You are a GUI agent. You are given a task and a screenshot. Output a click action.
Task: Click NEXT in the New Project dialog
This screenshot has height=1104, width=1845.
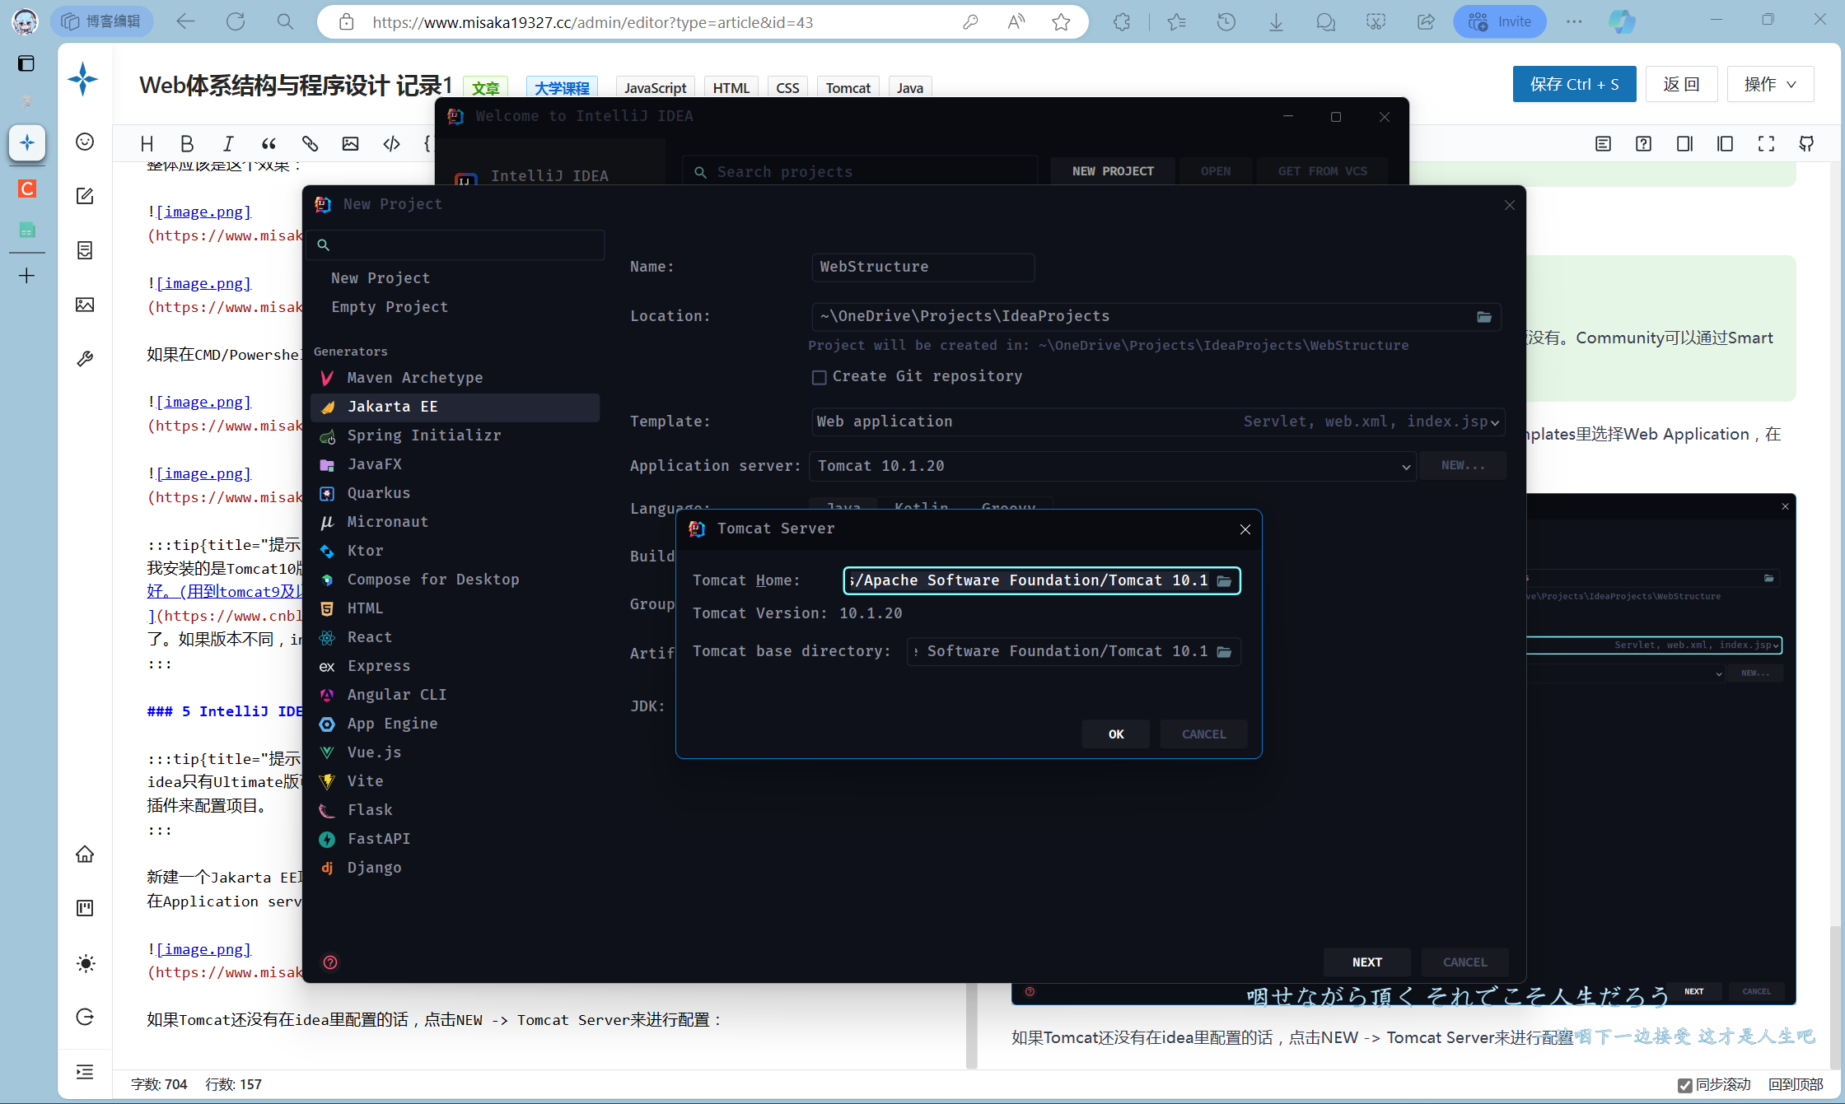(1366, 962)
